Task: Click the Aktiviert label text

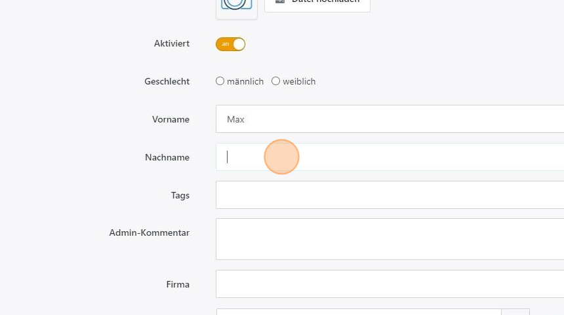Action: click(x=172, y=44)
